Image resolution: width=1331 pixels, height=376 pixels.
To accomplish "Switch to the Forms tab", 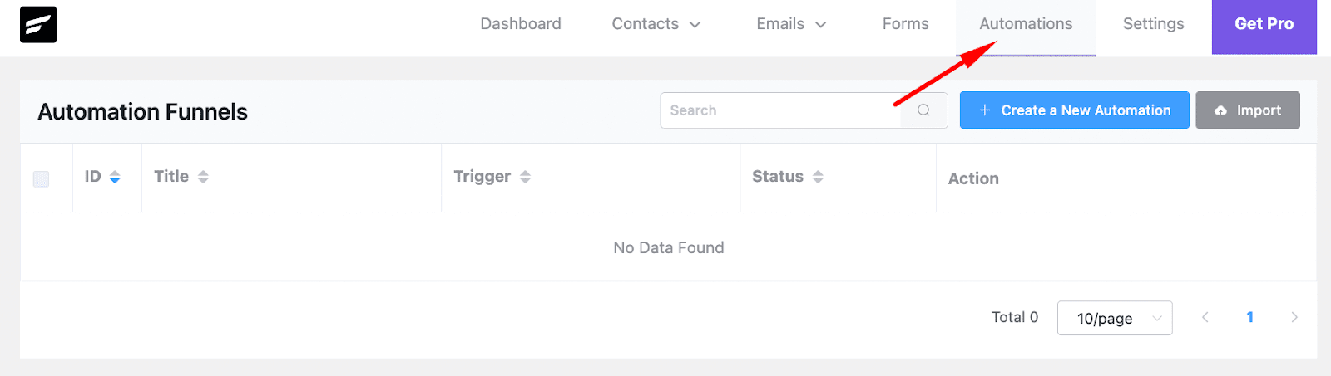I will [x=905, y=24].
